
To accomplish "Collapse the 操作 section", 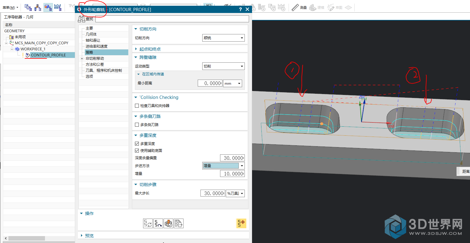I will (82, 213).
